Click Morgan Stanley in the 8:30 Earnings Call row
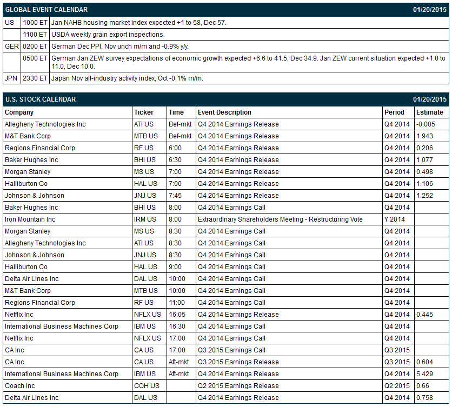This screenshot has width=452, height=407. [x=28, y=231]
